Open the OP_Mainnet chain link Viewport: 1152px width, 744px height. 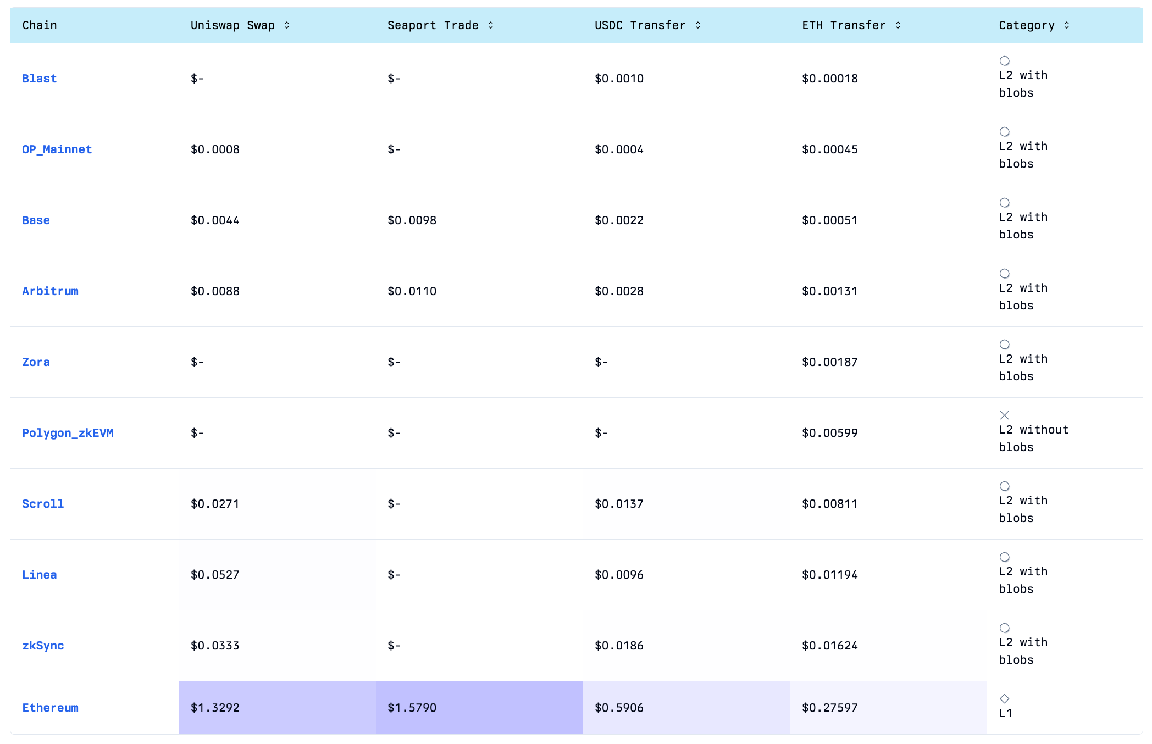coord(57,149)
